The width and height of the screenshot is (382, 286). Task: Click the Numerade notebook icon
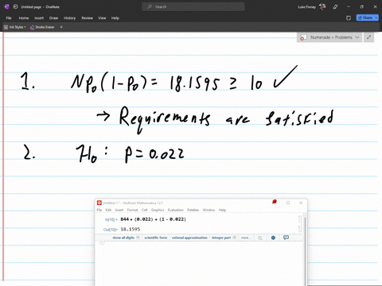tap(303, 37)
